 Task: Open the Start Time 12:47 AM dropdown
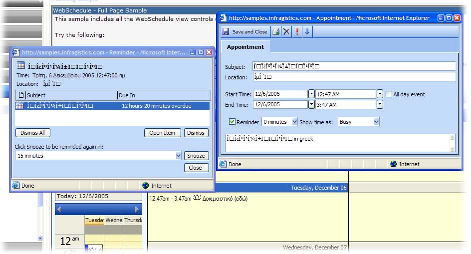pyautogui.click(x=380, y=94)
